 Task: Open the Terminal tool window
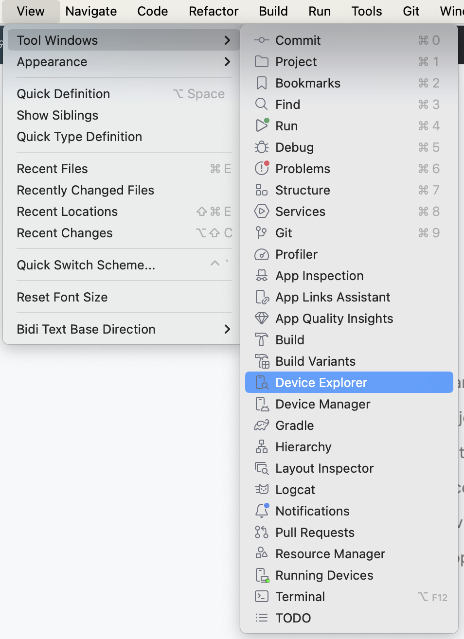click(300, 597)
